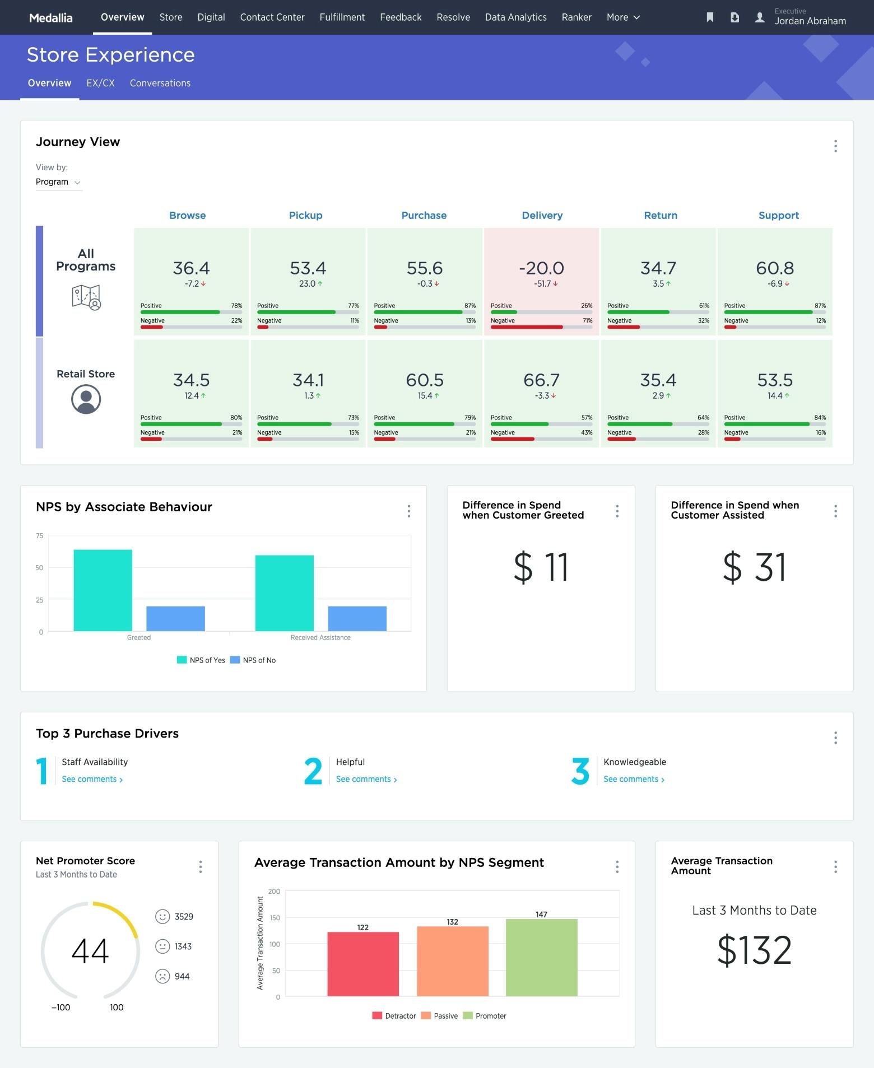
Task: Click the Retail Store person icon
Action: click(86, 399)
